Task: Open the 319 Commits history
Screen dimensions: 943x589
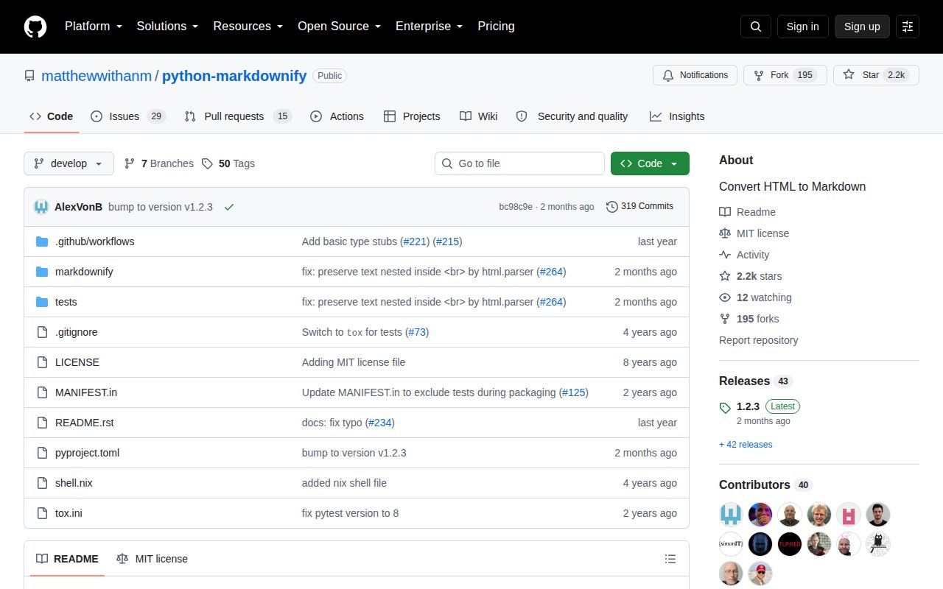Action: [x=639, y=207]
